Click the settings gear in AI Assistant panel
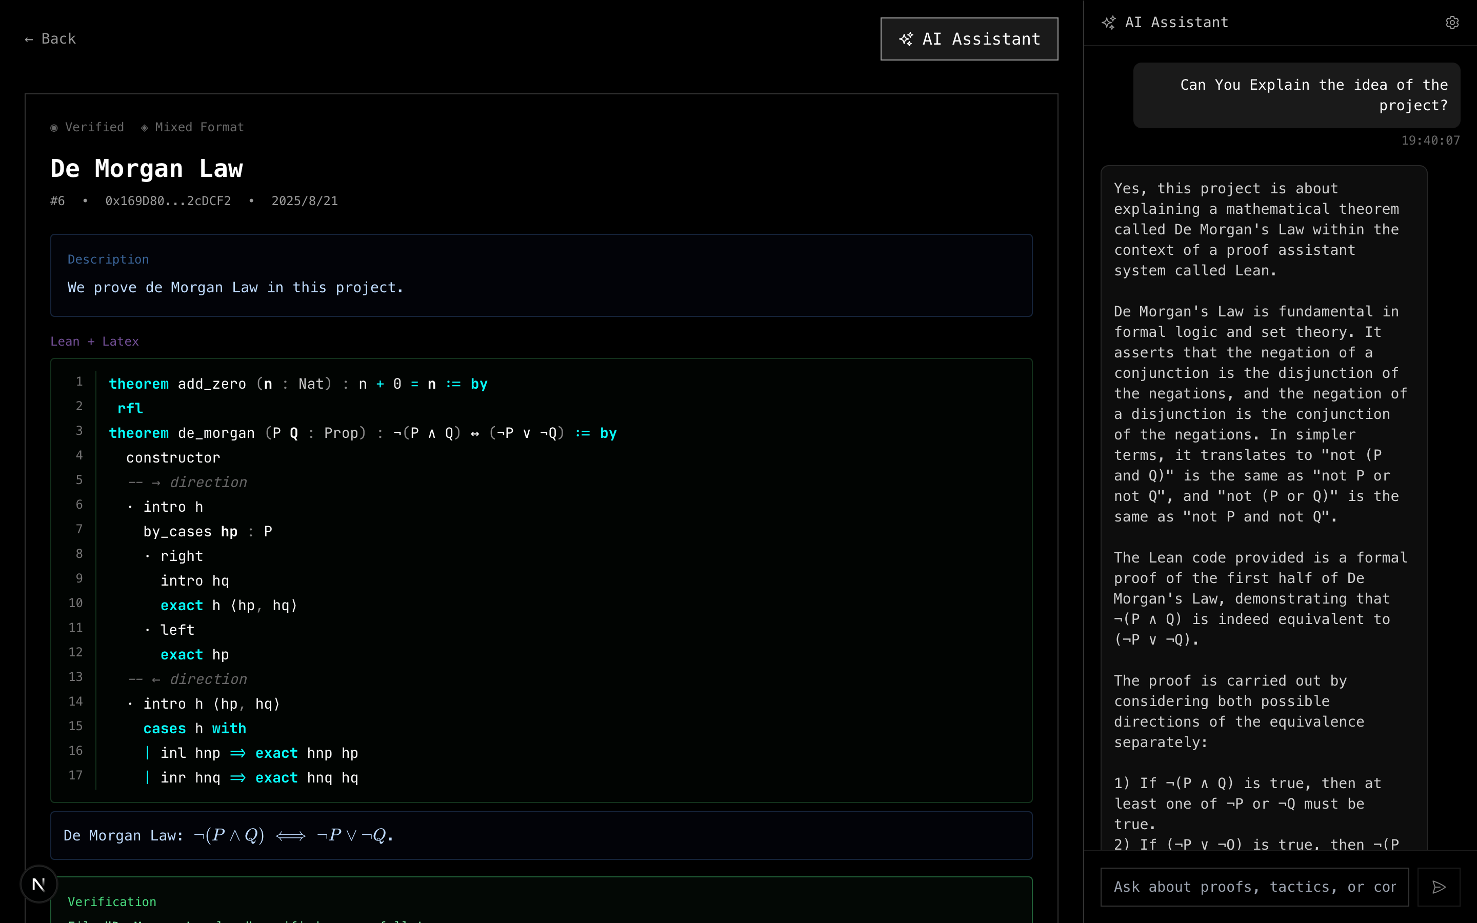 1452,23
